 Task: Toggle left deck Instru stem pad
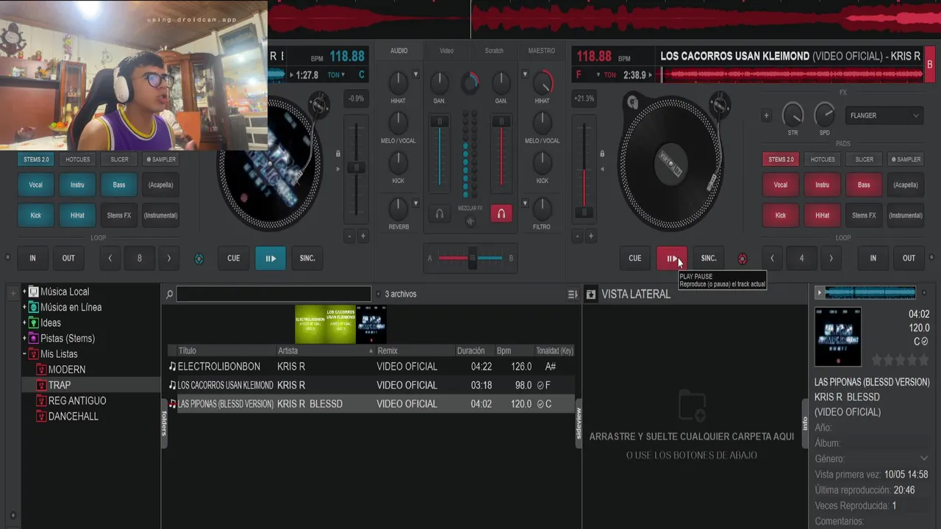coord(77,185)
